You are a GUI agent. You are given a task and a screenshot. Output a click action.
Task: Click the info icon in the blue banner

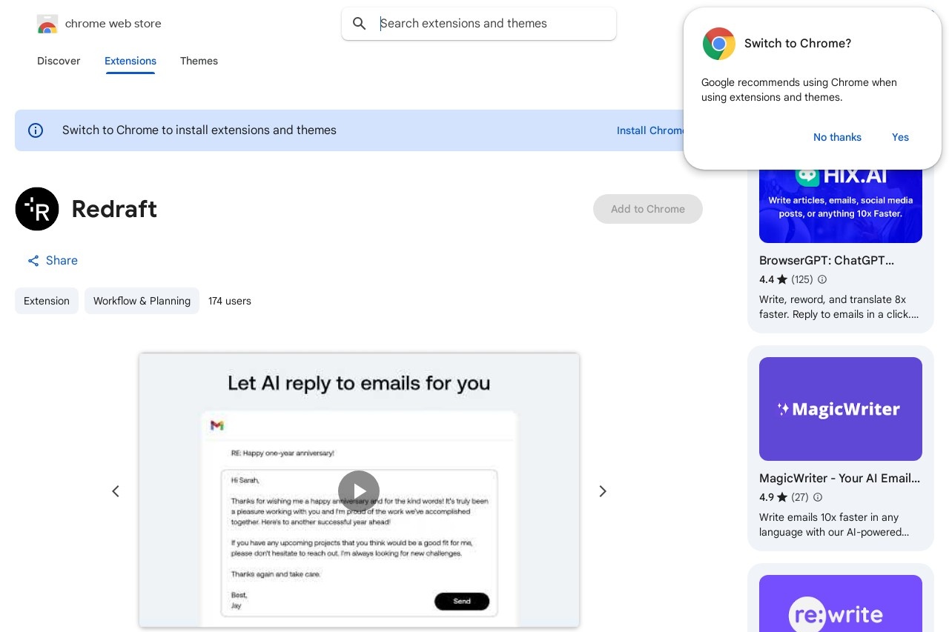[x=36, y=130]
